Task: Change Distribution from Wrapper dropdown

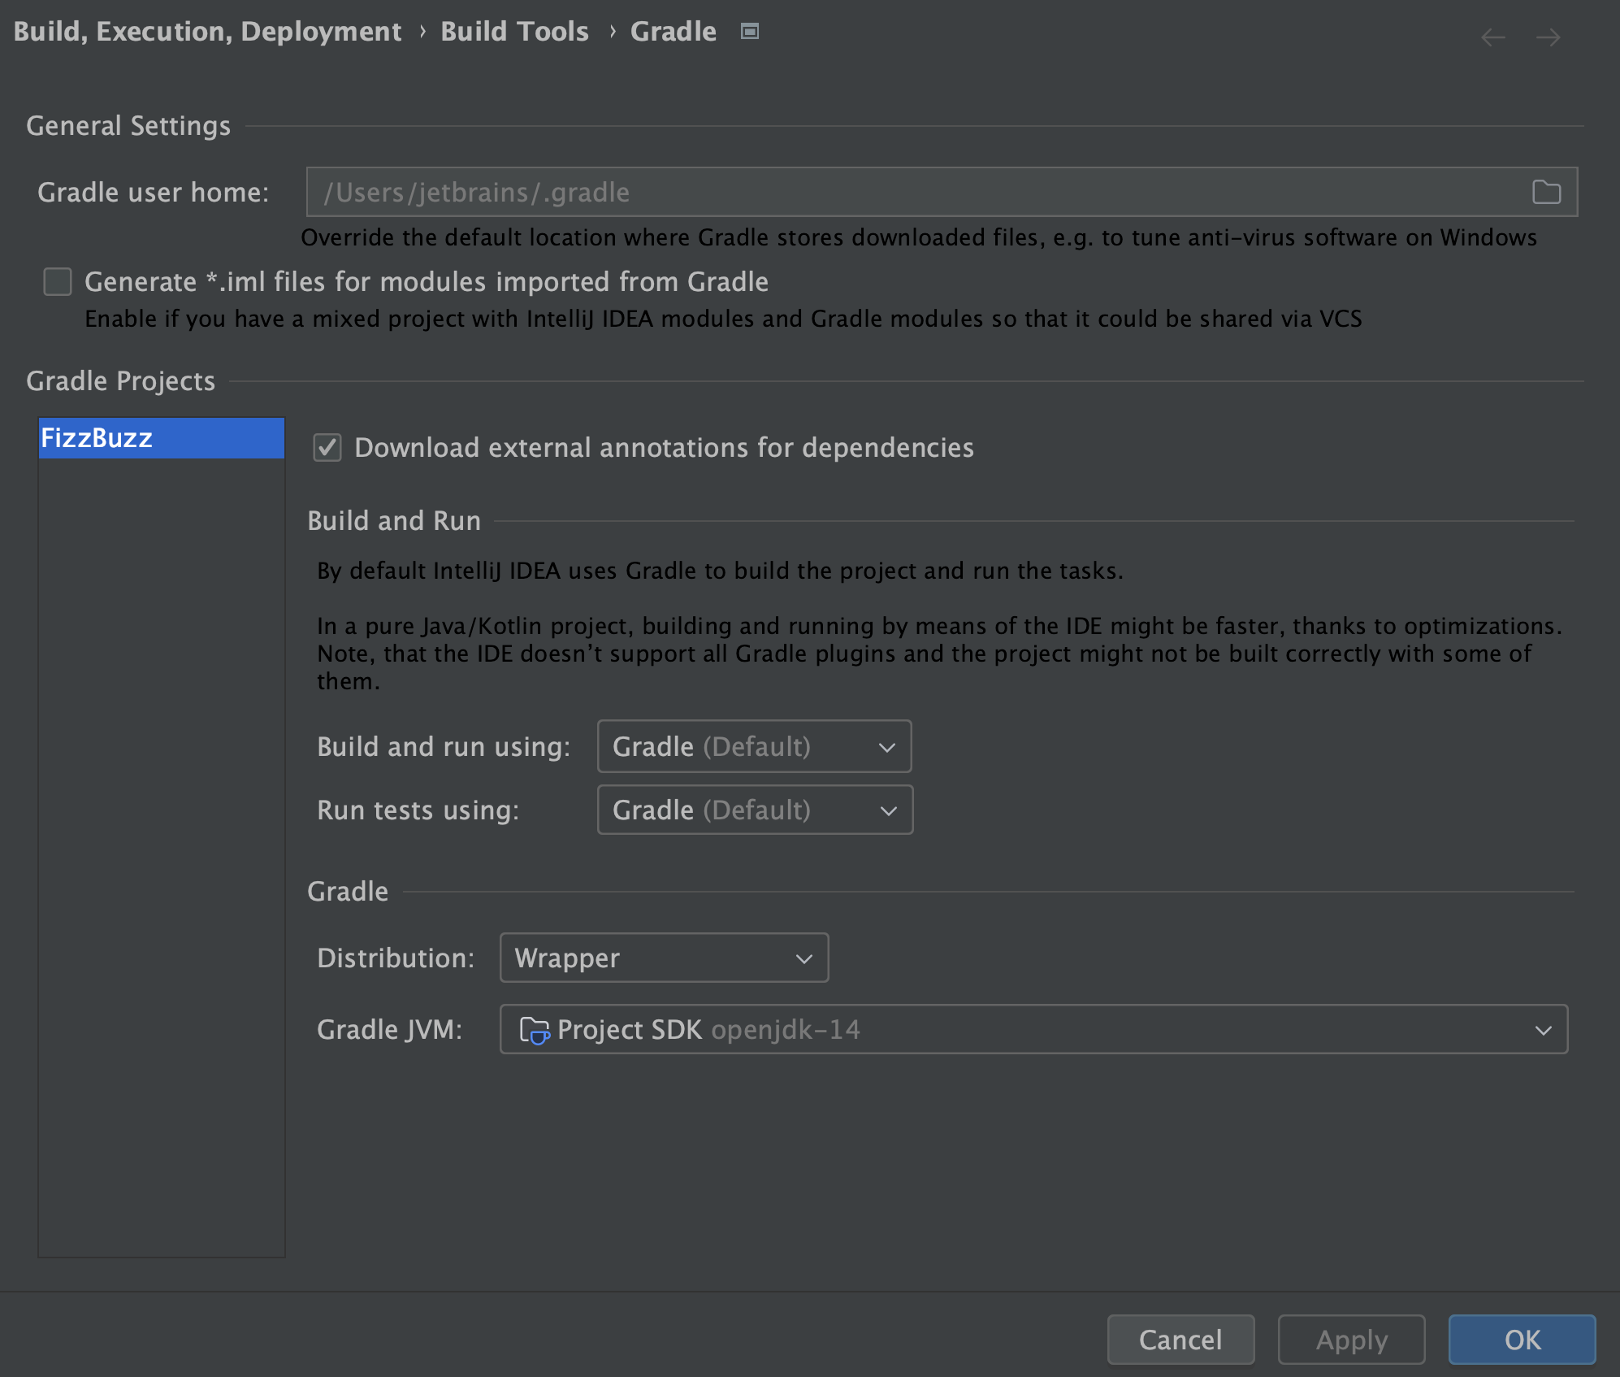Action: pos(664,958)
